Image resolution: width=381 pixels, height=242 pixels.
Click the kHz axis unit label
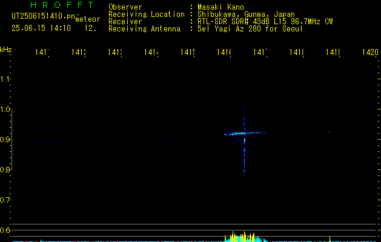pyautogui.click(x=5, y=50)
